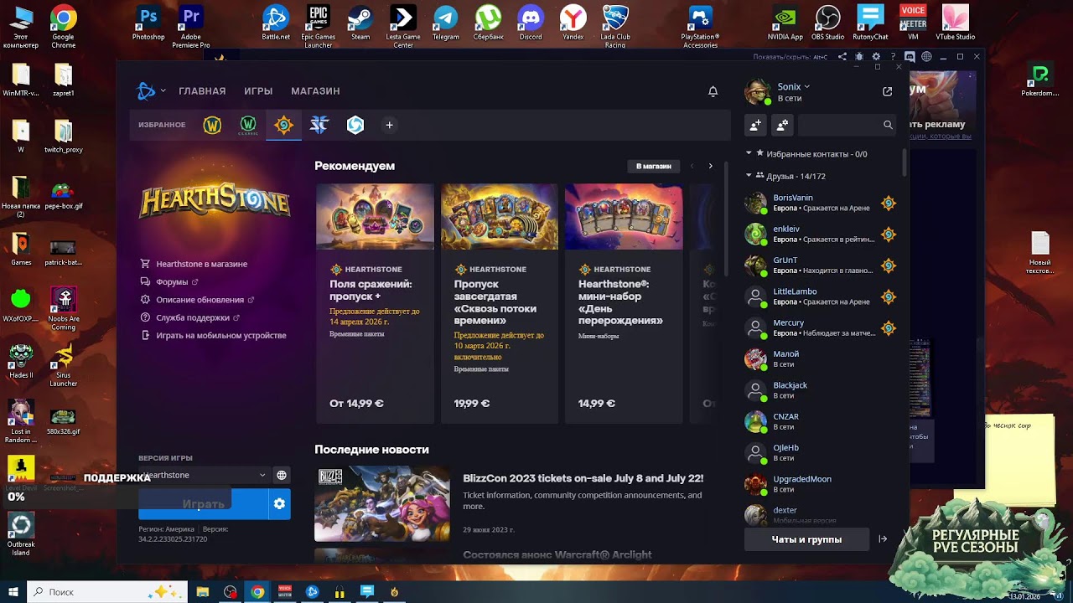Open Photoshop desktop shortcut
Viewport: 1073px width, 603px height.
(x=148, y=23)
